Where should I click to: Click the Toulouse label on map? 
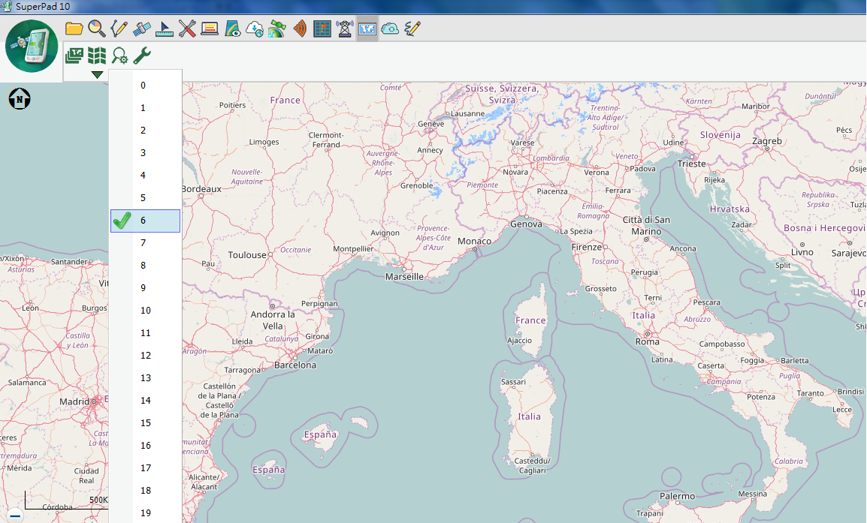coord(247,255)
